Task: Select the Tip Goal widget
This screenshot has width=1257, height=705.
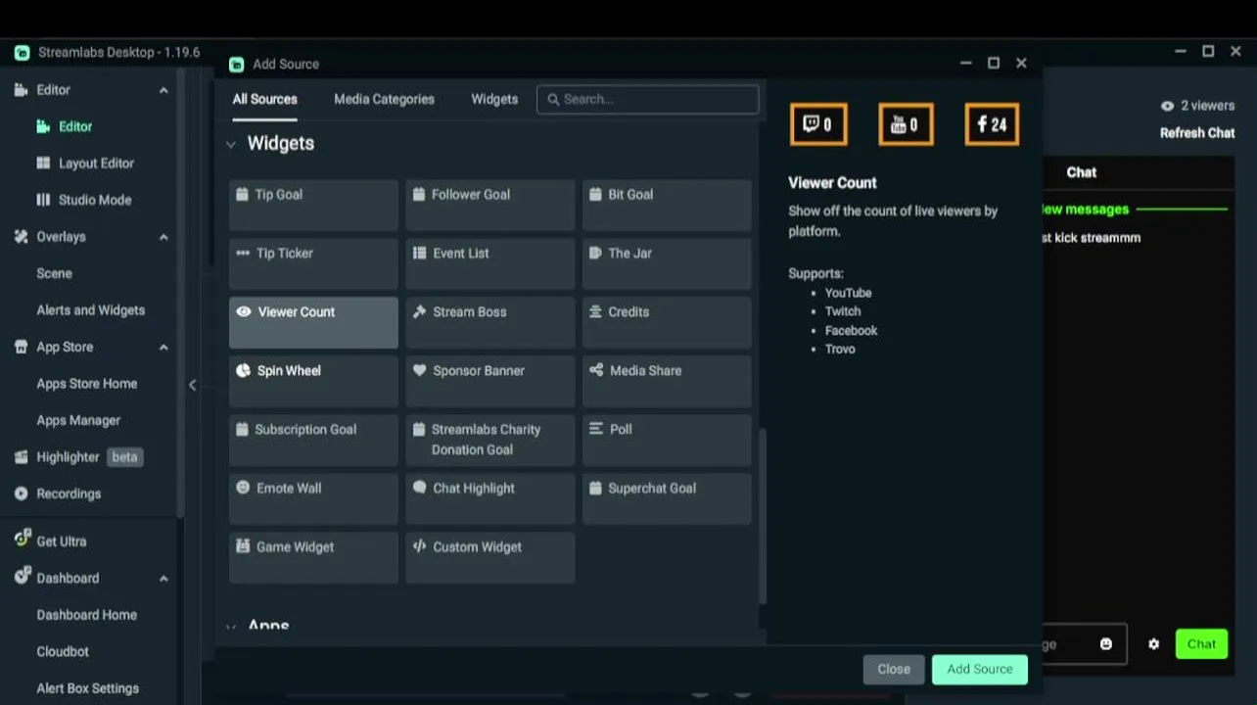Action: tap(313, 205)
